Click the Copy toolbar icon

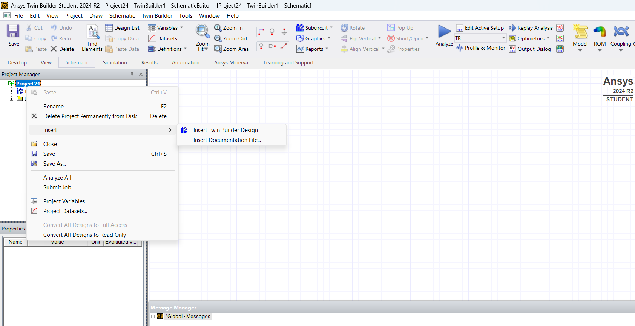(x=29, y=38)
